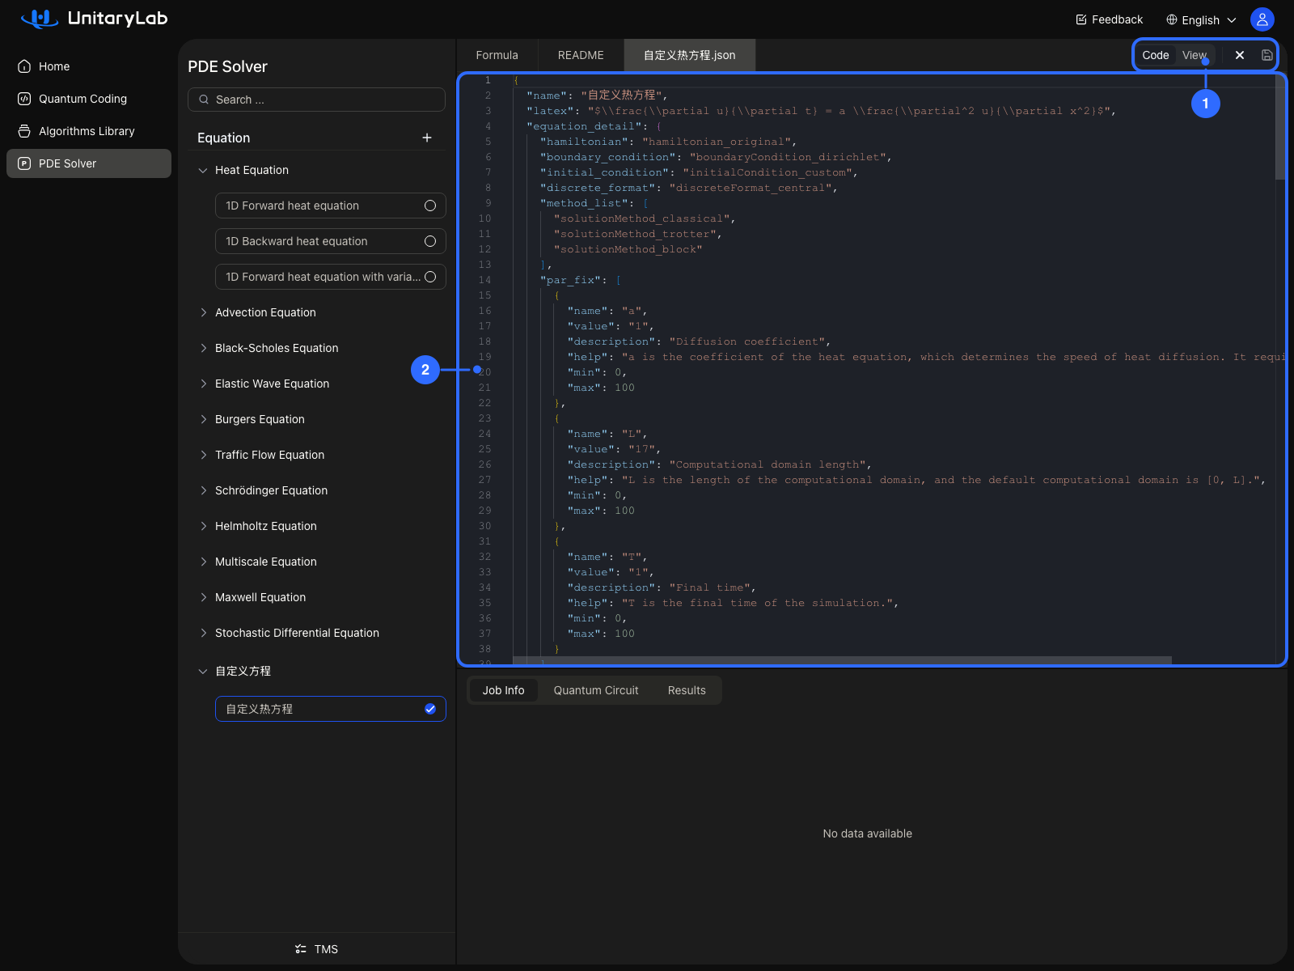Click the "solutionMethod_trotter" code line
The height and width of the screenshot is (971, 1294).
[x=637, y=234]
